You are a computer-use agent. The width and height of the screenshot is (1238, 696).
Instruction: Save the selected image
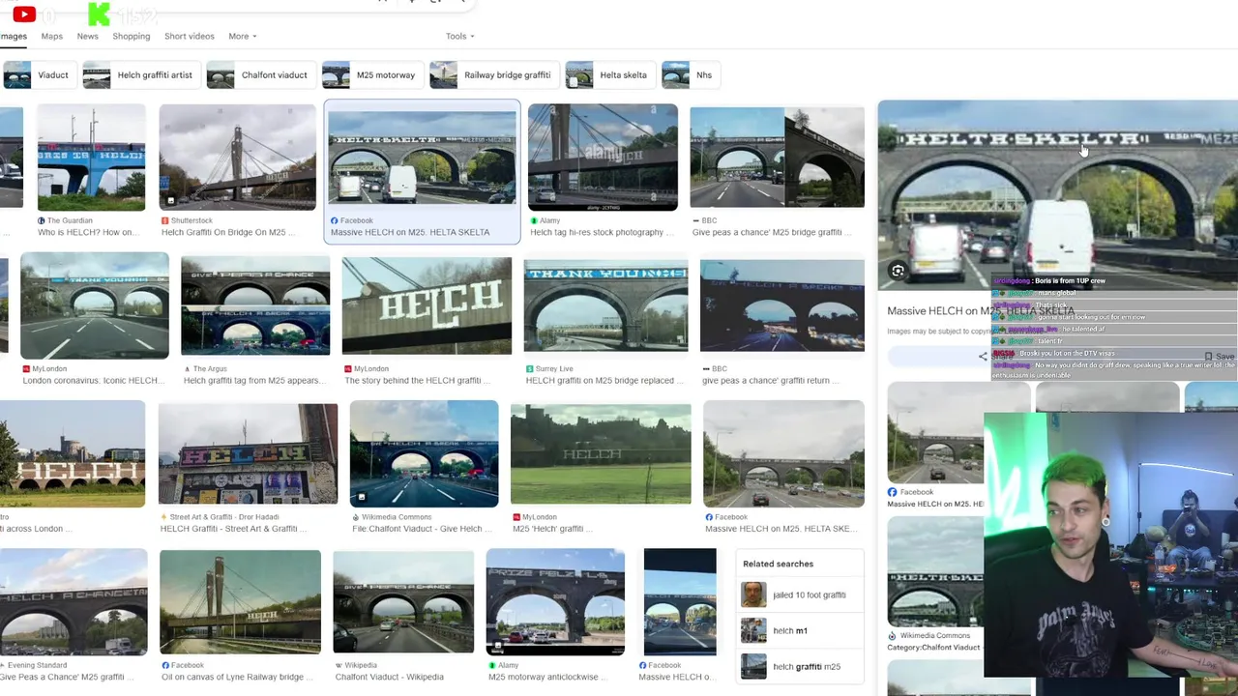[x=1220, y=357]
